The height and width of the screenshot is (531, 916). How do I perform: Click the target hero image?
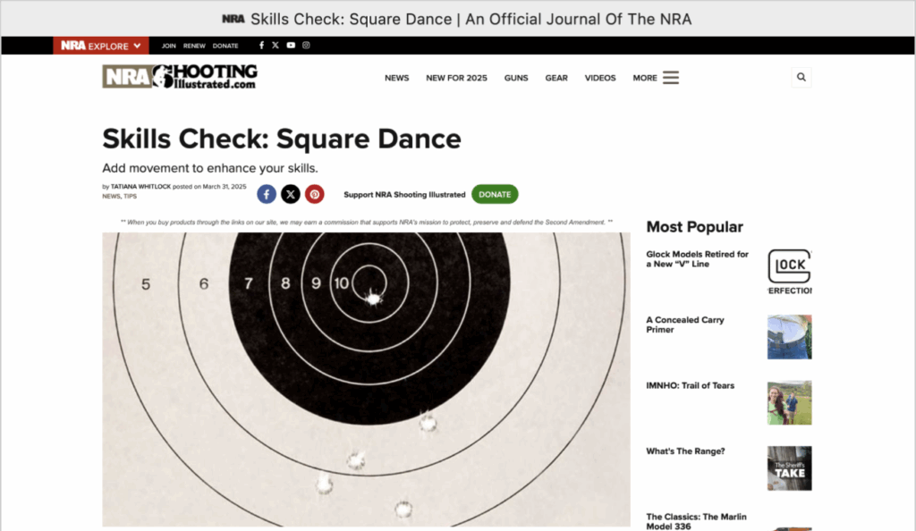(366, 379)
